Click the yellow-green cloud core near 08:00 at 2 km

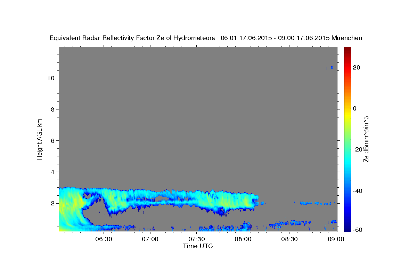coord(247,201)
